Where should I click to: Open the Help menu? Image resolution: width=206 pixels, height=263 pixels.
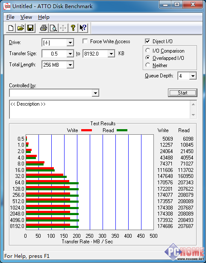pyautogui.click(x=44, y=17)
